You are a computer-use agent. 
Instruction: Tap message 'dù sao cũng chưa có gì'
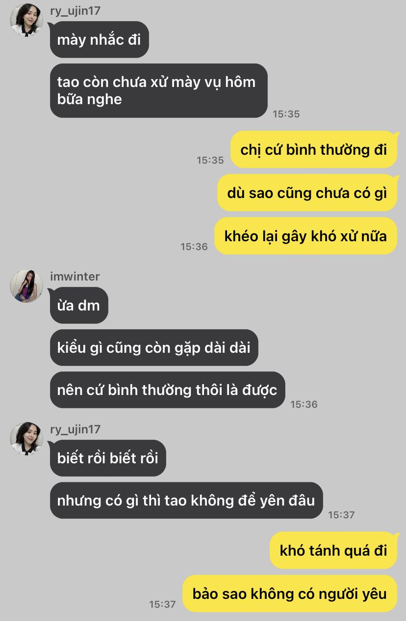click(307, 193)
